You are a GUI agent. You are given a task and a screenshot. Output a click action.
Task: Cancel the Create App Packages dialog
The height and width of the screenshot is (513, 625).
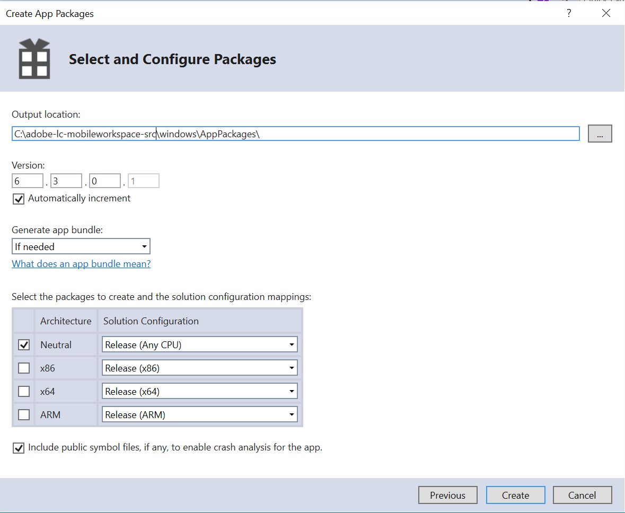(582, 496)
